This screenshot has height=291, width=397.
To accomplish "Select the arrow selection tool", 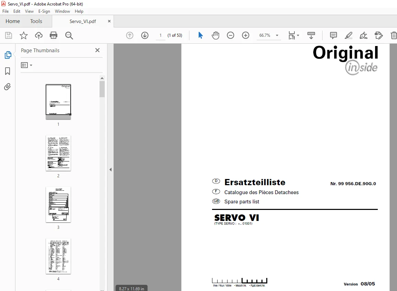I will pos(200,35).
